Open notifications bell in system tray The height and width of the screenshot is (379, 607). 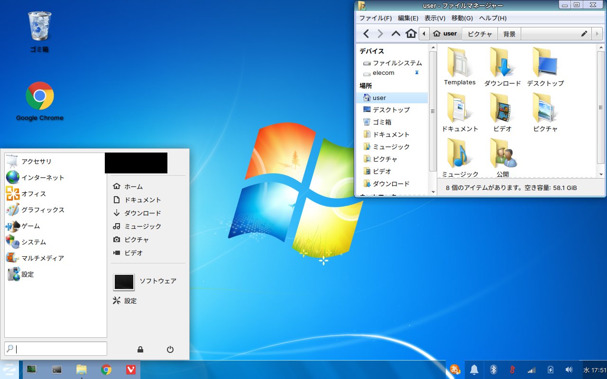tap(474, 370)
